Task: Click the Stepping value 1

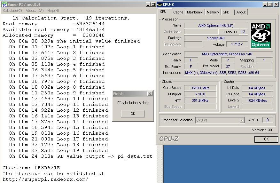Action: [x=264, y=60]
